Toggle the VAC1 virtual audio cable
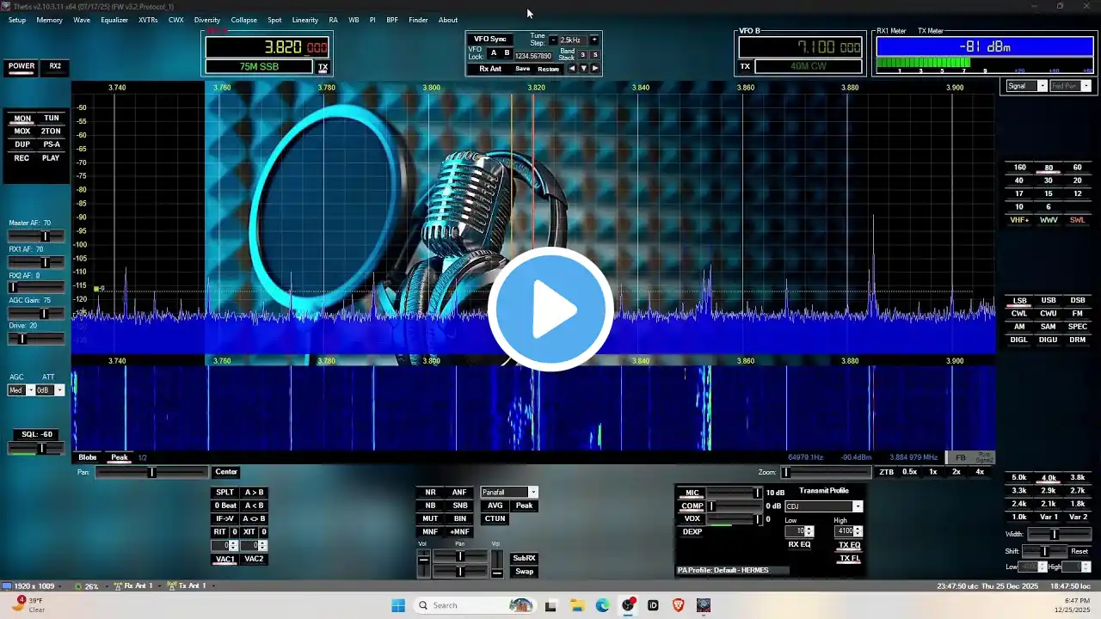1101x619 pixels. (x=225, y=559)
